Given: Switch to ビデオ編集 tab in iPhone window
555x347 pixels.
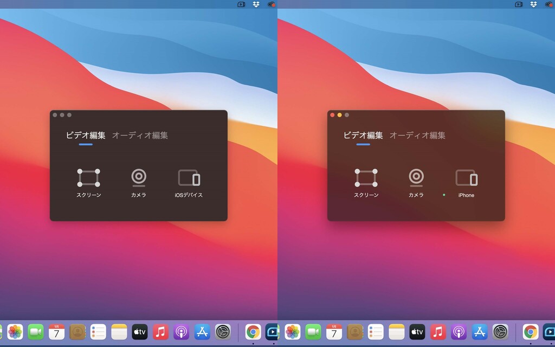Looking at the screenshot, I should [363, 135].
